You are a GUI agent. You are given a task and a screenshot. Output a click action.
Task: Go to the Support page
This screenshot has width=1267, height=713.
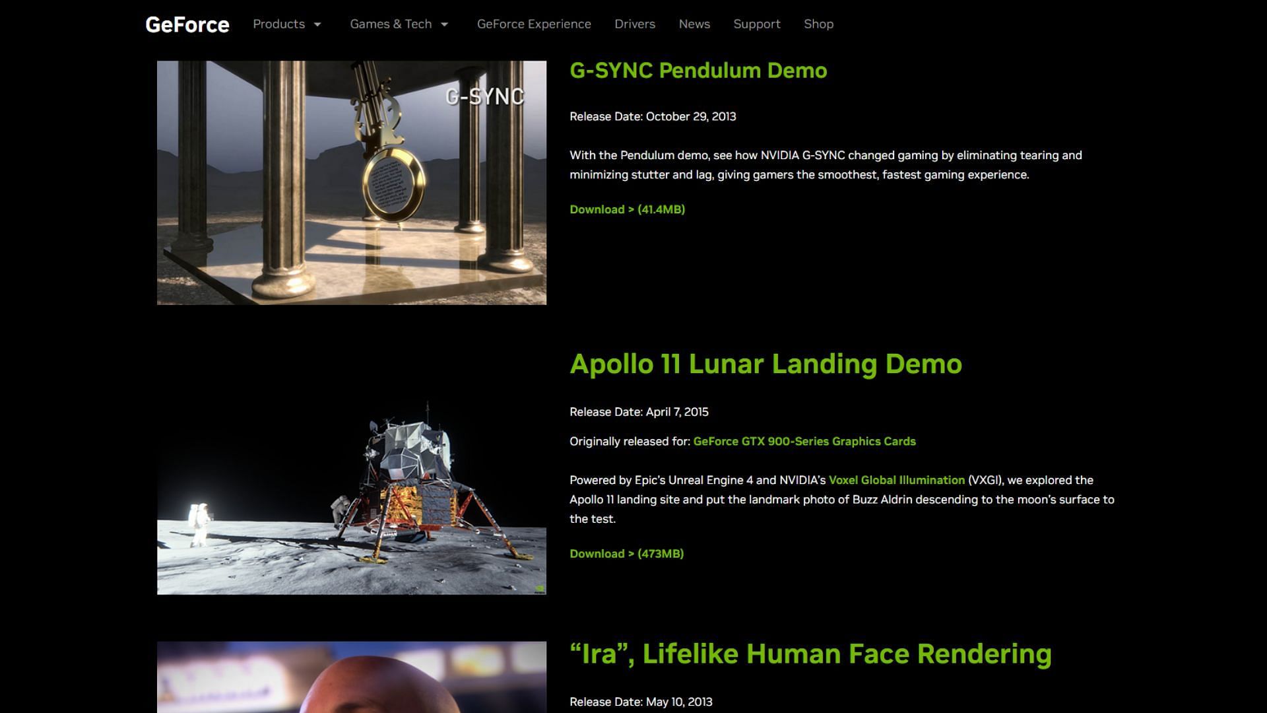757,24
